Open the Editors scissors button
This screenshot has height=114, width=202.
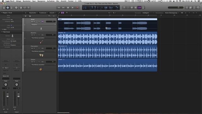coord(29,8)
